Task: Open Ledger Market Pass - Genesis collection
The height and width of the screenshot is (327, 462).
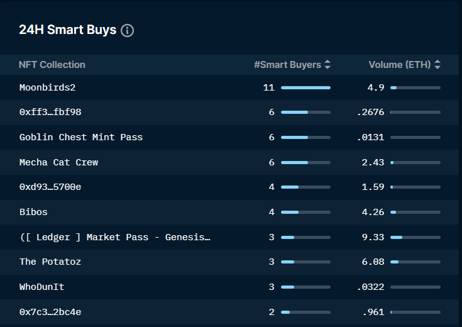Action: click(115, 237)
